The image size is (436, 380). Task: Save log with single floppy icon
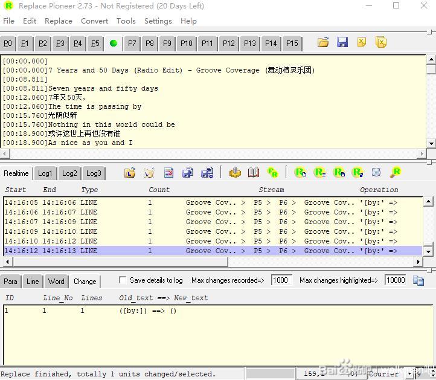(x=188, y=173)
